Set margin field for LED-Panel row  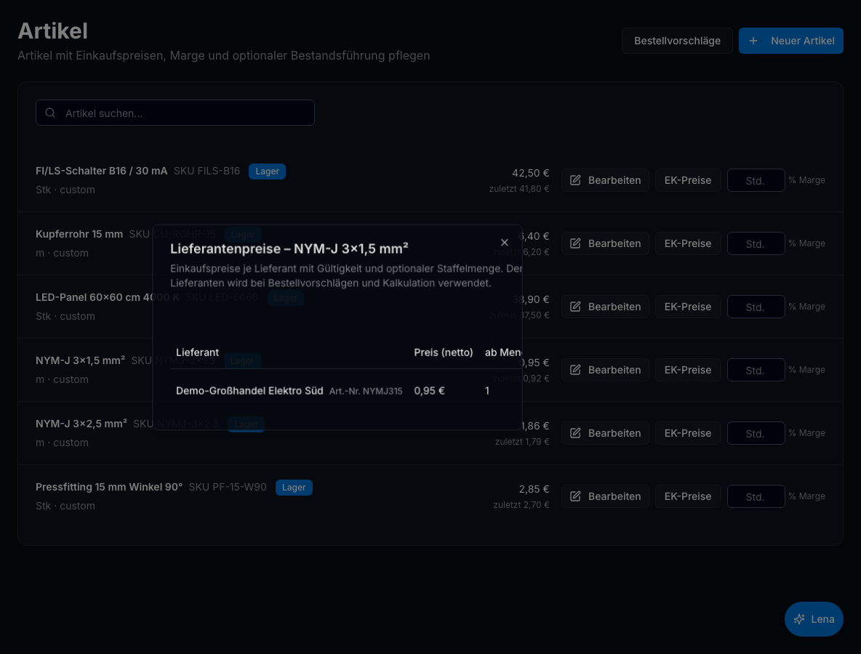[x=756, y=306]
